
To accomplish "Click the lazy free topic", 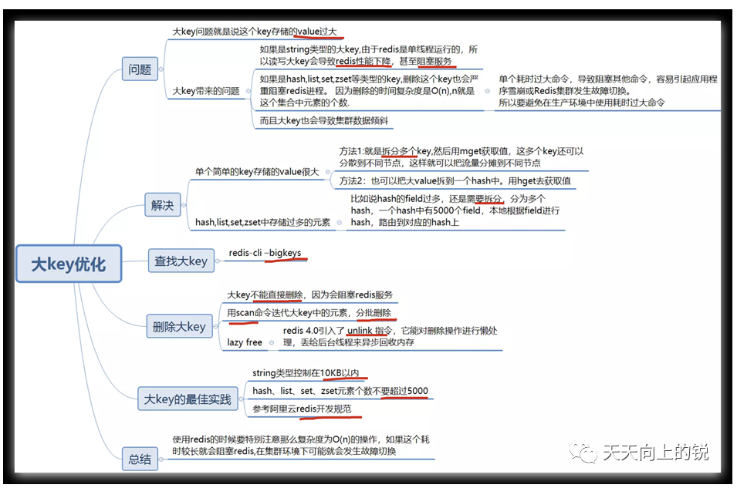I will point(245,343).
